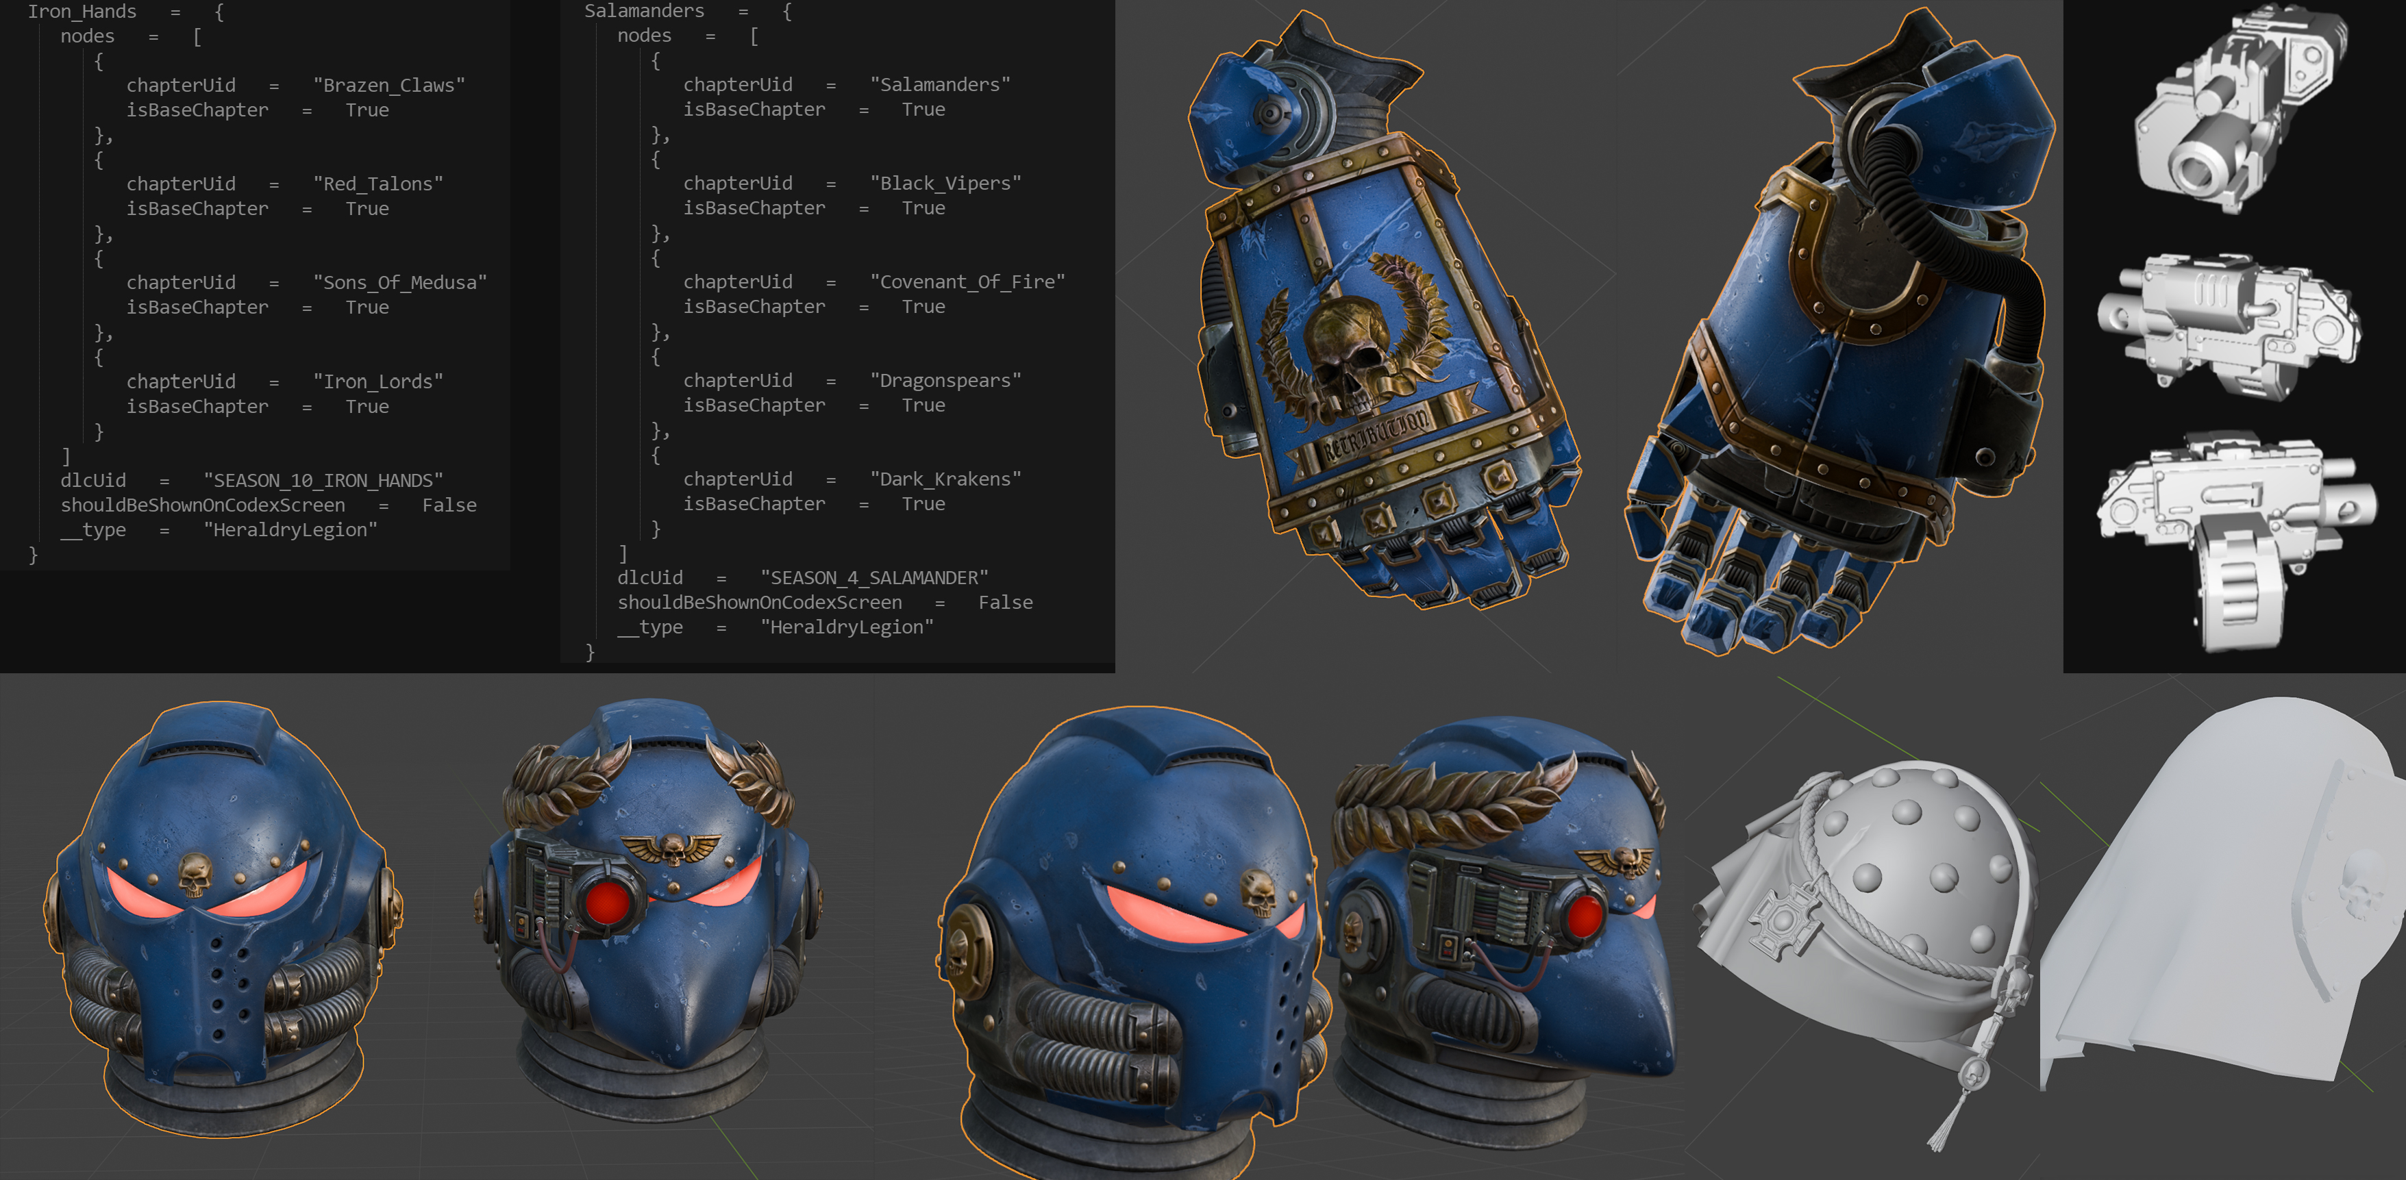
Task: Select the "Sons_Of_Medusa" text value
Action: tap(400, 282)
